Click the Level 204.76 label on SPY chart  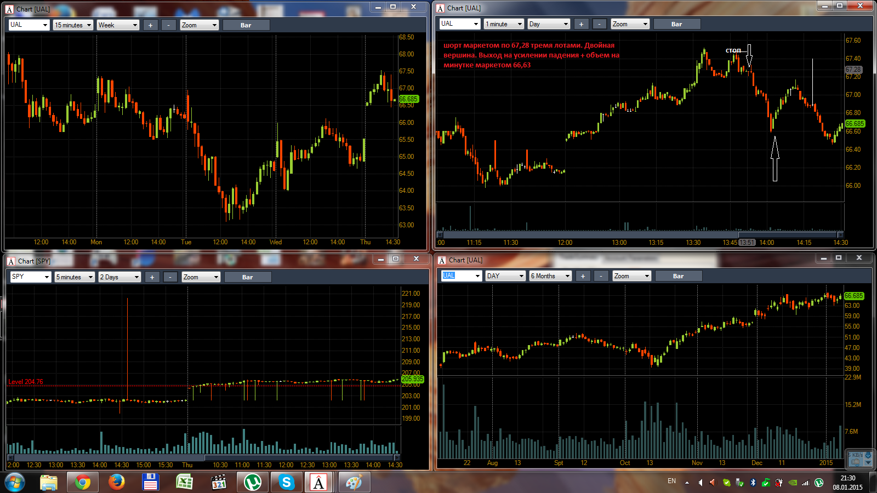point(26,382)
